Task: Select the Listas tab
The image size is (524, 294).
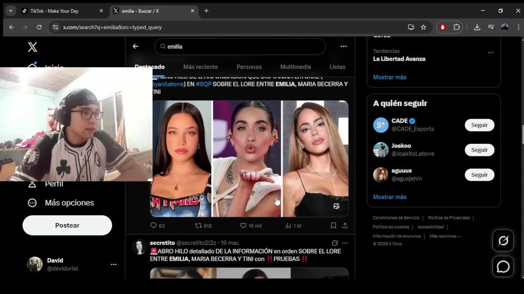Action: tap(337, 67)
